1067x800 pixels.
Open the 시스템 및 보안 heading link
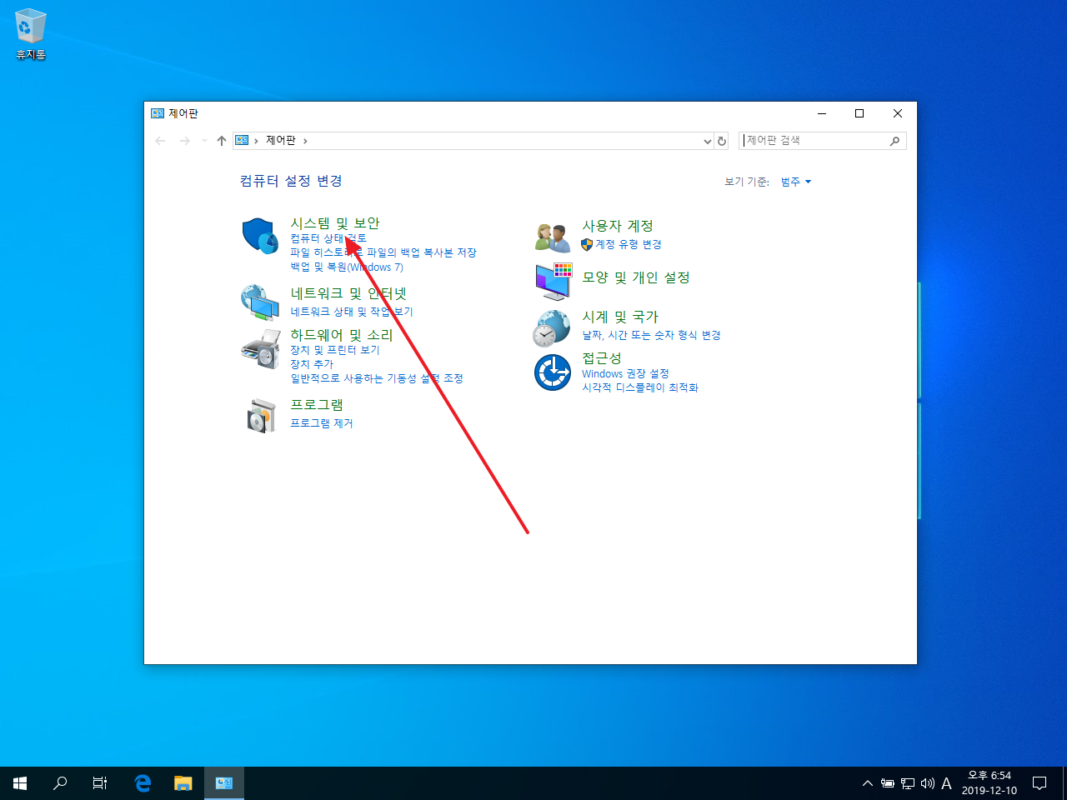click(335, 223)
